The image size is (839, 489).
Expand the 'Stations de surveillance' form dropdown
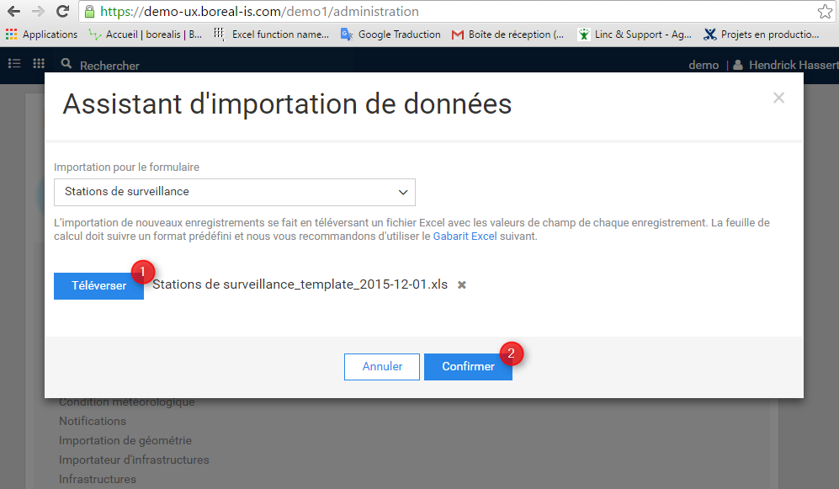click(x=235, y=192)
